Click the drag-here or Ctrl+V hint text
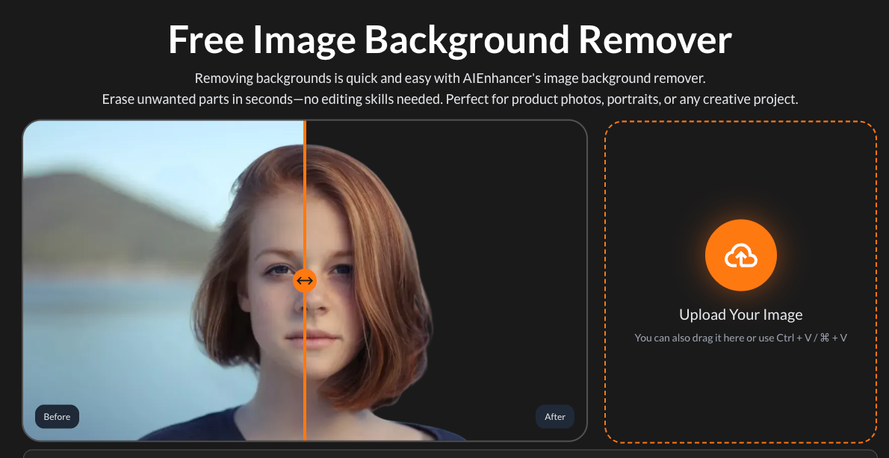Screen dimensions: 889x458 point(740,338)
